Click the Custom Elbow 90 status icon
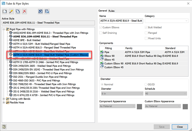The image size is (192, 131). tap(102, 63)
